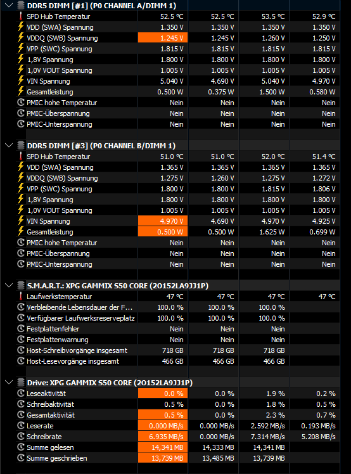
Task: Select the Leserate row
Action: pos(178,426)
